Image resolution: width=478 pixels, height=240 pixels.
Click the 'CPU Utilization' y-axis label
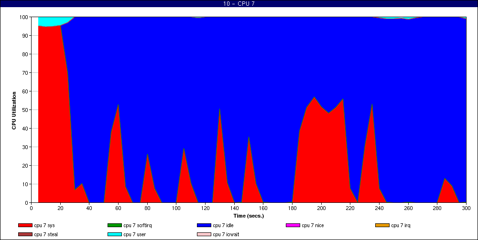tap(14, 110)
